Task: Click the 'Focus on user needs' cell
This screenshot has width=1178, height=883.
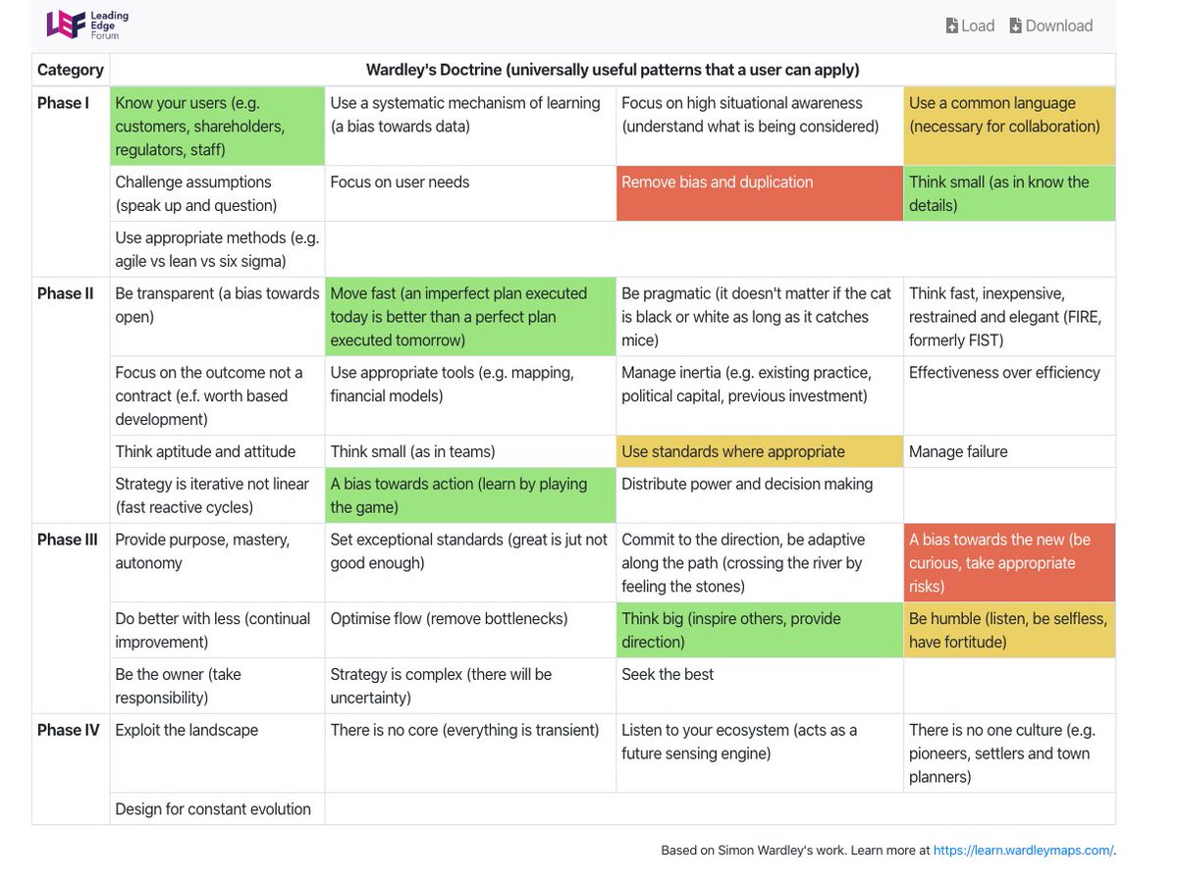Action: point(470,193)
